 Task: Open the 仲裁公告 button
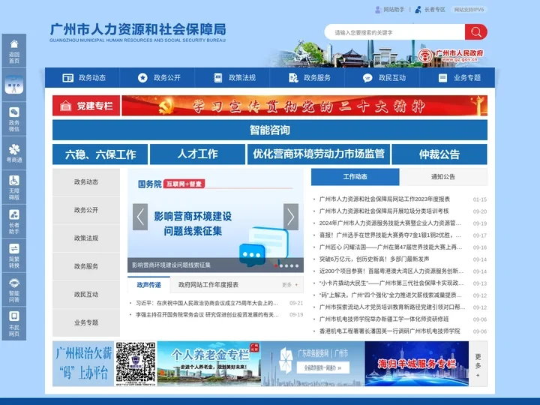pyautogui.click(x=439, y=154)
